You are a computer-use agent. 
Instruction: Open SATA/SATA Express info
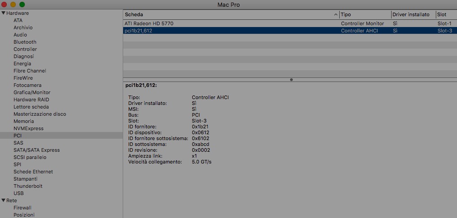click(x=37, y=150)
